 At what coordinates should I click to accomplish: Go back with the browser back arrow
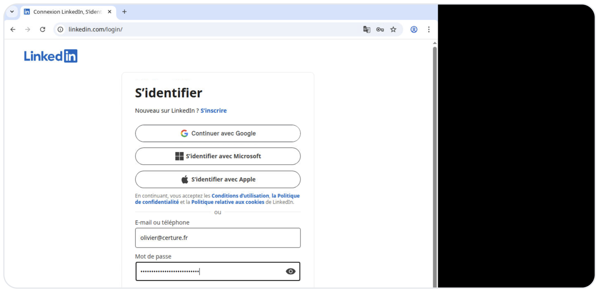(x=13, y=29)
